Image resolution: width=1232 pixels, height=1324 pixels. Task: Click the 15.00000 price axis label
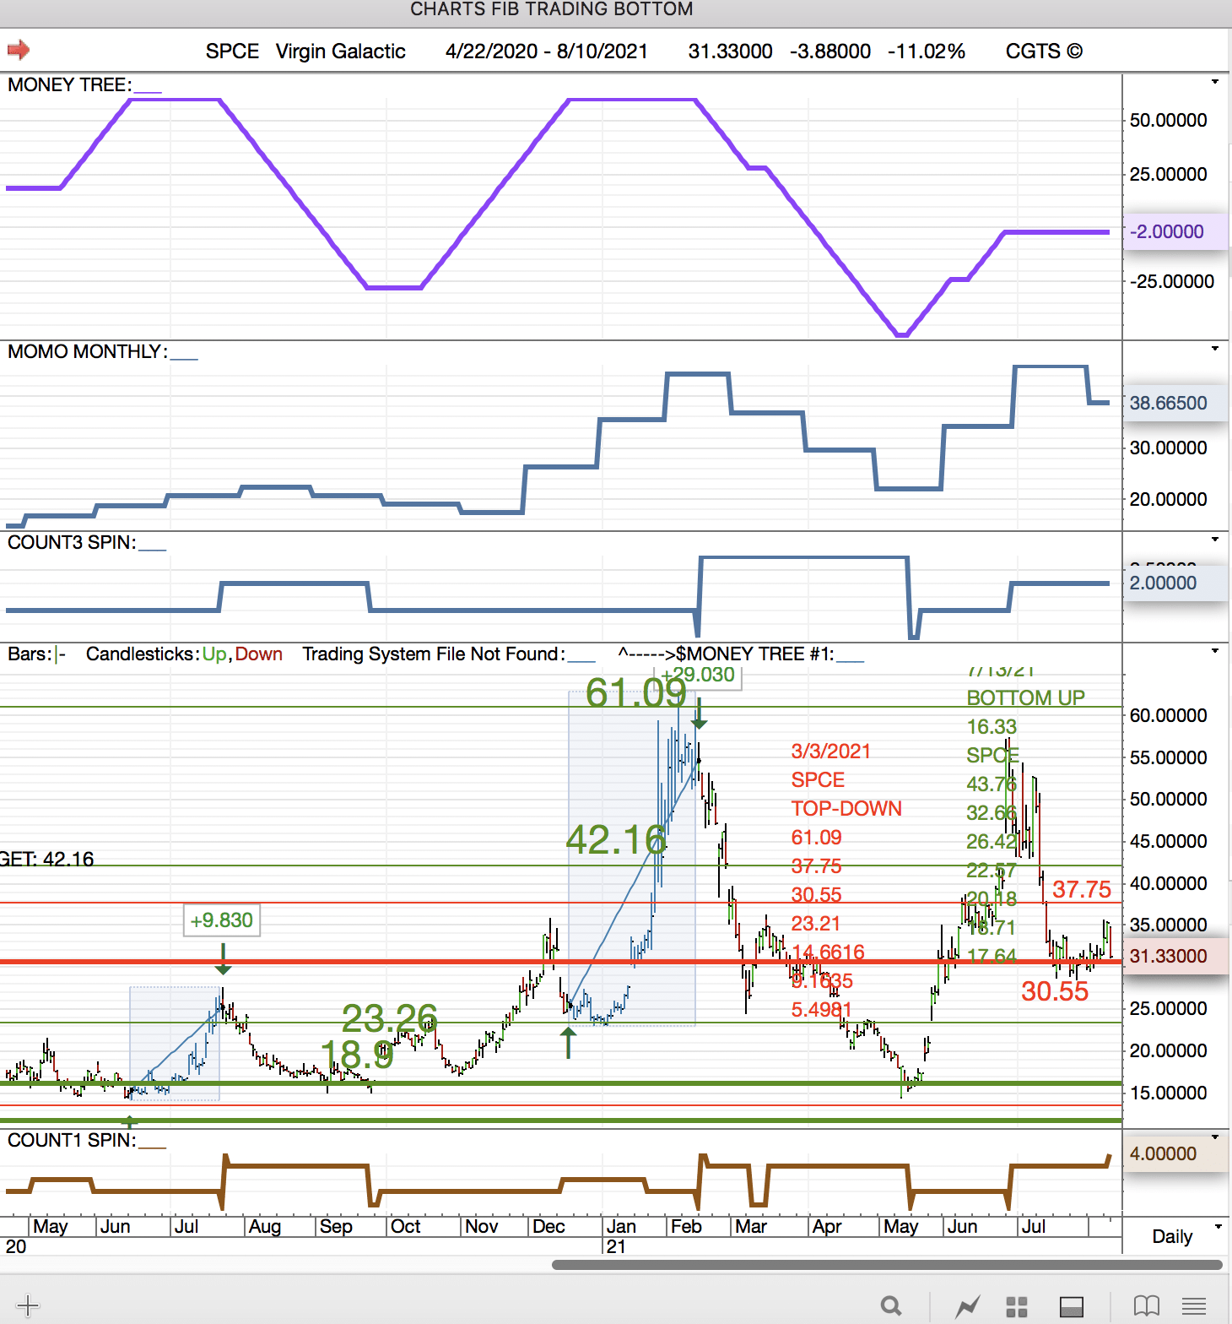(x=1169, y=1093)
